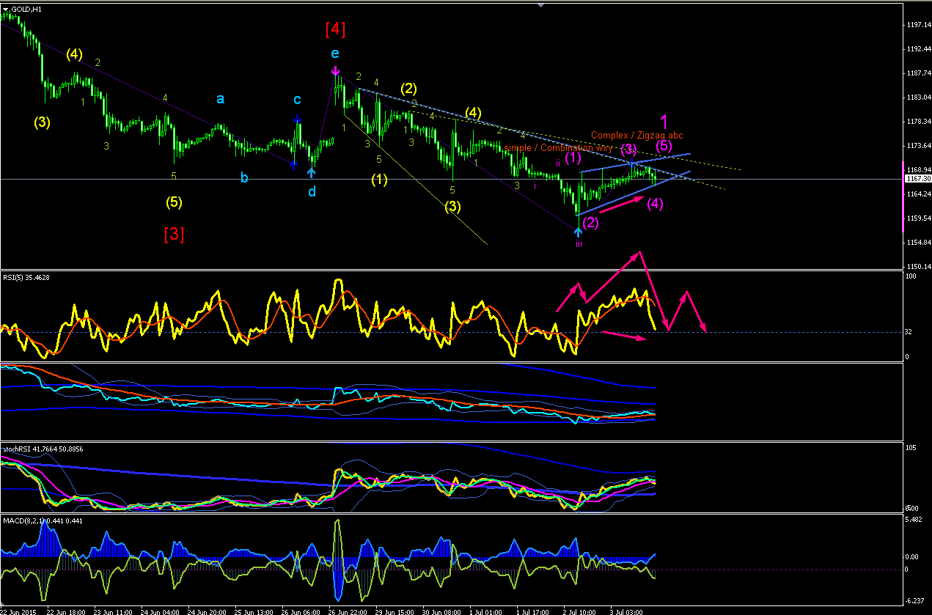Select the yellow (5) label above [3]
Screen dimensions: 932x615
(x=174, y=202)
